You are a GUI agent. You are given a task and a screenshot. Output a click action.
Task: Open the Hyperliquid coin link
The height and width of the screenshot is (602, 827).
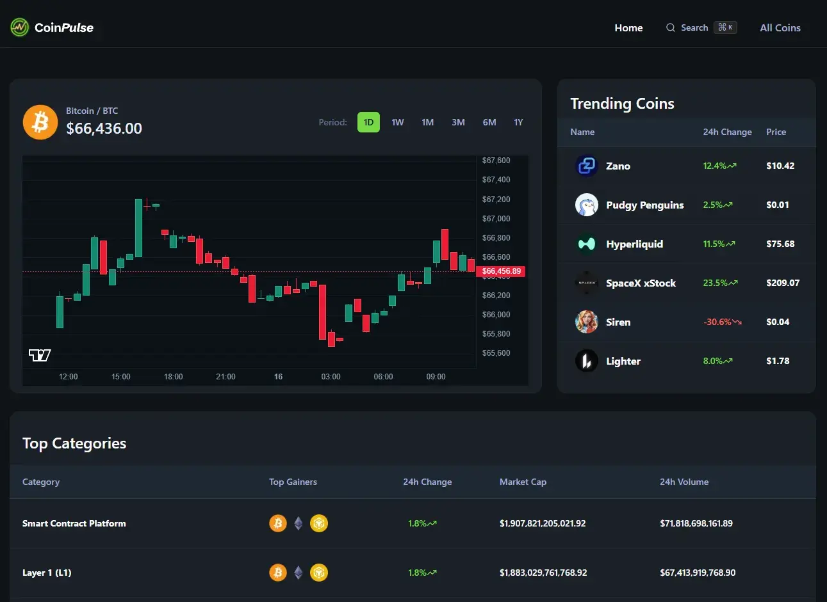pos(635,244)
